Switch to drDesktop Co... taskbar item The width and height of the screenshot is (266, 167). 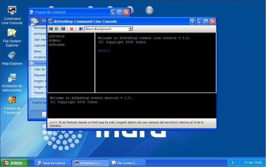[x=90, y=163]
